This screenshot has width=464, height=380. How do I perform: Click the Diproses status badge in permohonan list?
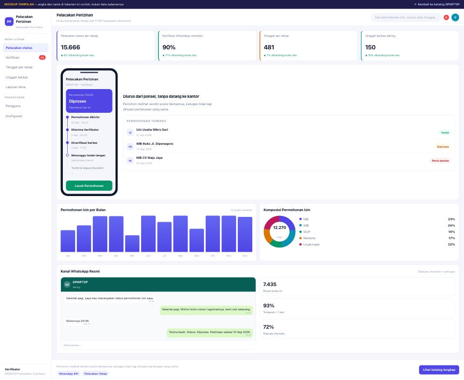coord(443,147)
